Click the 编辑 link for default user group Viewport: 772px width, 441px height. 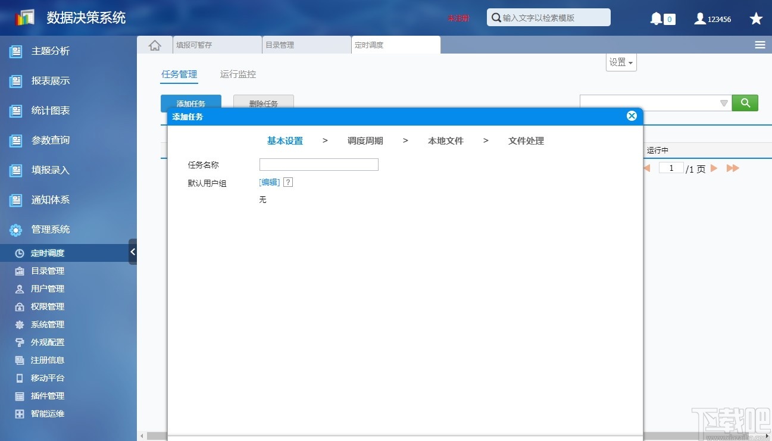(268, 182)
